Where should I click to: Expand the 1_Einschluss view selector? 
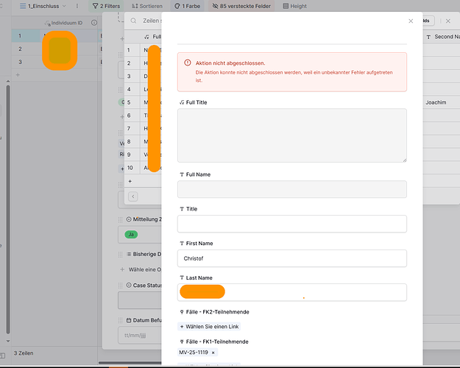(40, 6)
